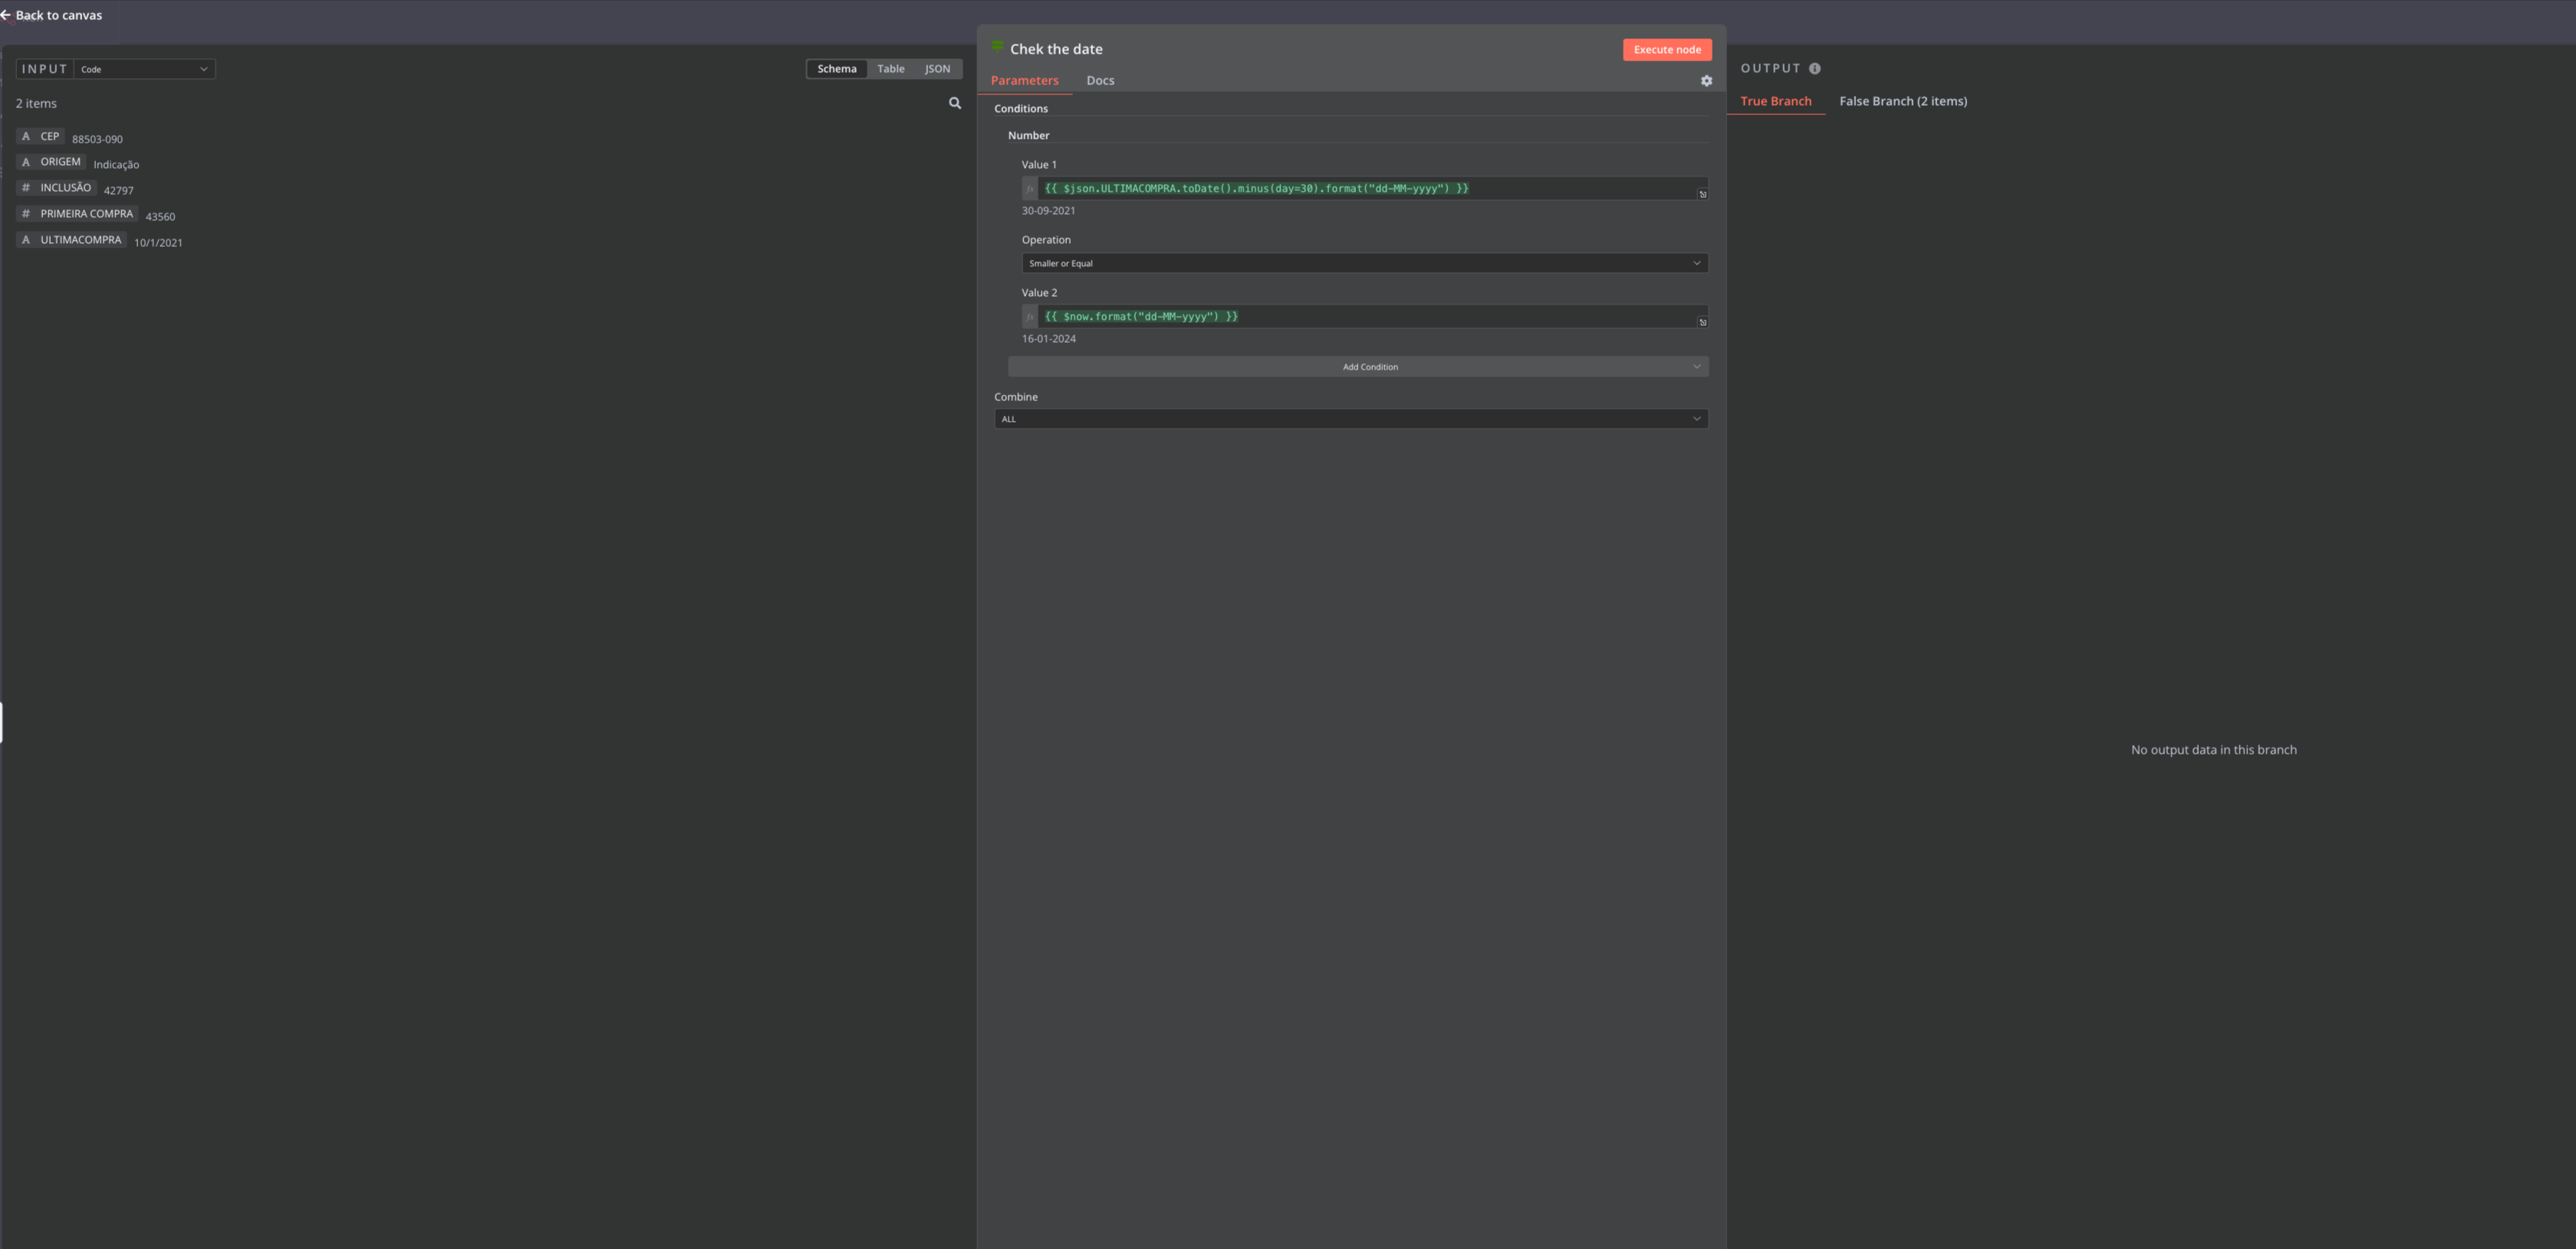Switch to the Docs tab

click(1100, 81)
